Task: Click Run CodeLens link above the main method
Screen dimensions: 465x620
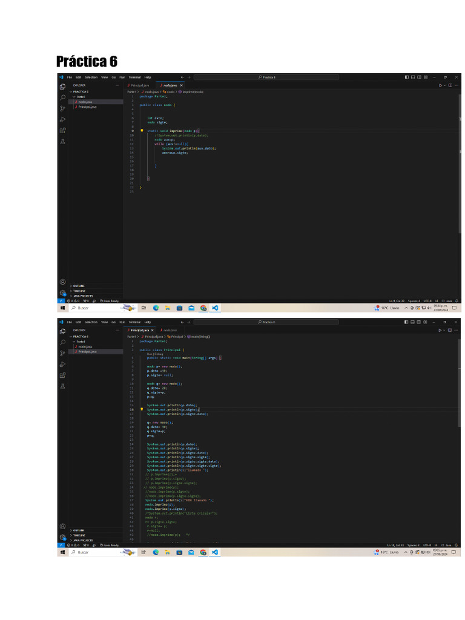Action: click(149, 354)
